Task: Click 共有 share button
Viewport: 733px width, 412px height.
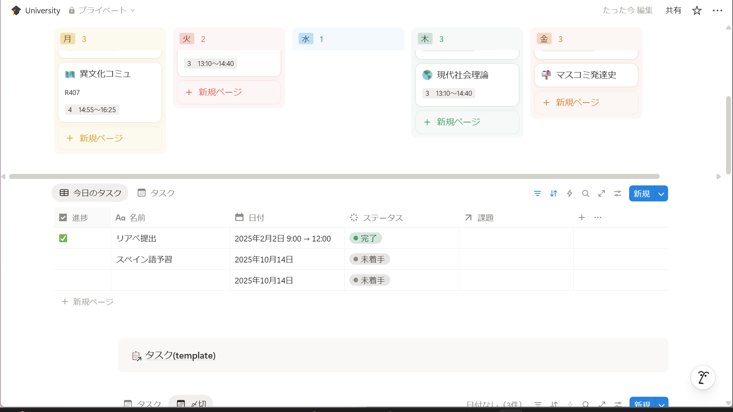Action: tap(673, 11)
